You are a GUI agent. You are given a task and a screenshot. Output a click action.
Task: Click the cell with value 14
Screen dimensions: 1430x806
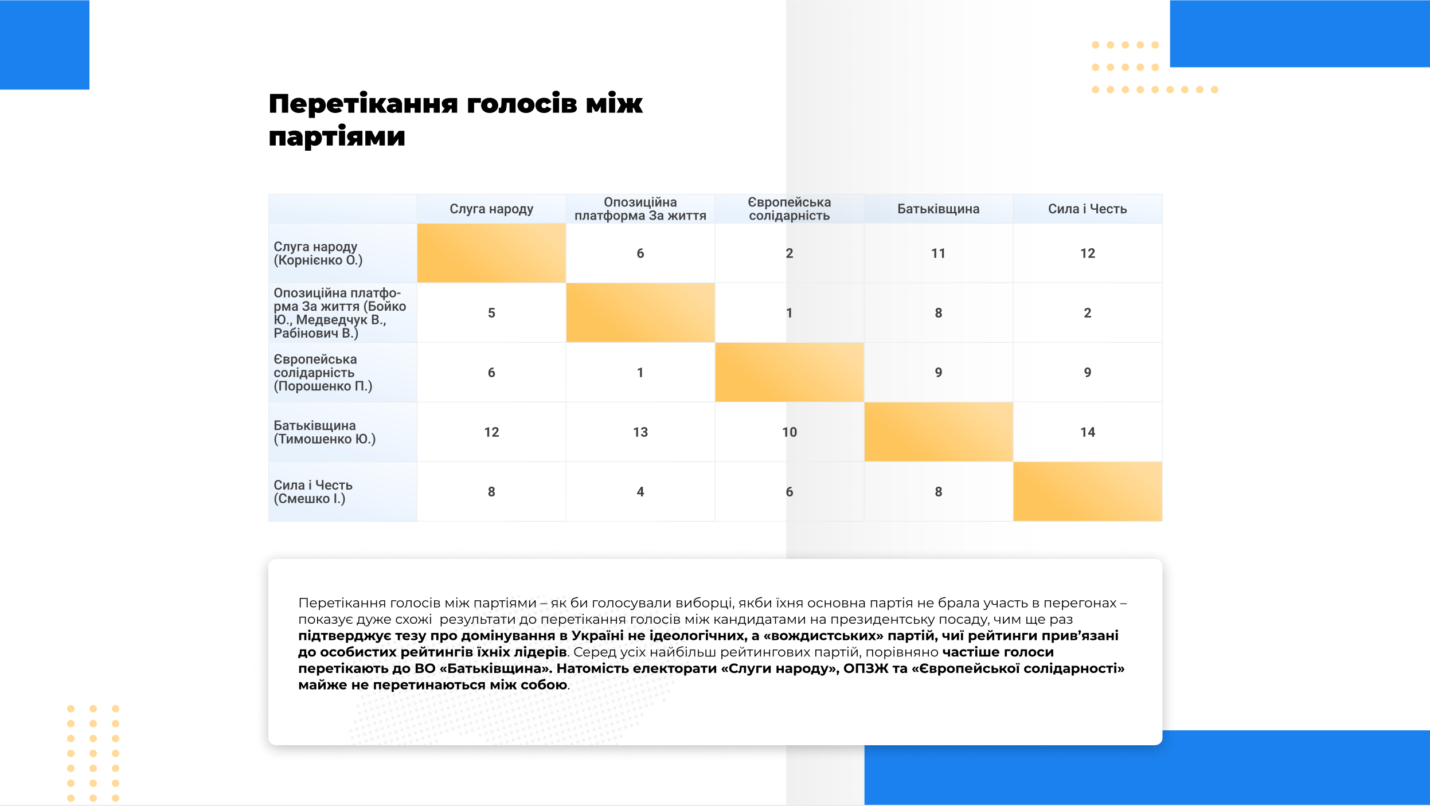pos(1087,432)
